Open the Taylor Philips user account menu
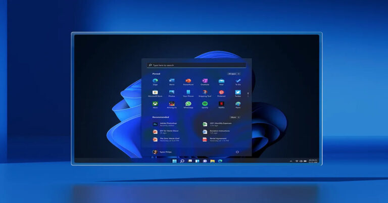 pos(162,152)
